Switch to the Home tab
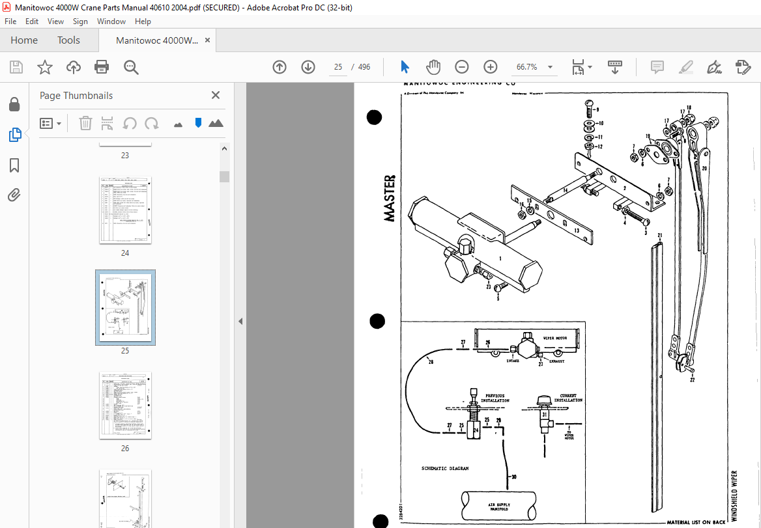 (24, 40)
